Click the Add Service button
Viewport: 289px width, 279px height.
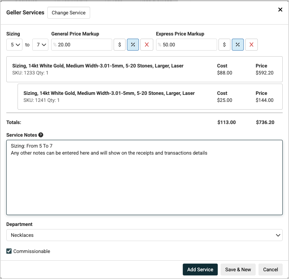pos(200,270)
